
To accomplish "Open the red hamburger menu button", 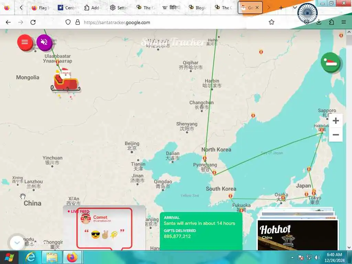I will [x=25, y=42].
